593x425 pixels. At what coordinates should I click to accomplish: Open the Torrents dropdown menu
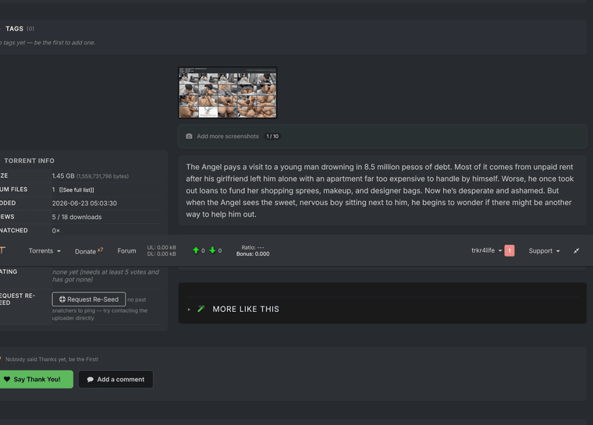click(44, 250)
